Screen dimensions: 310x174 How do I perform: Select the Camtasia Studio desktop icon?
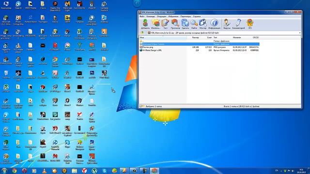pyautogui.click(x=104, y=6)
